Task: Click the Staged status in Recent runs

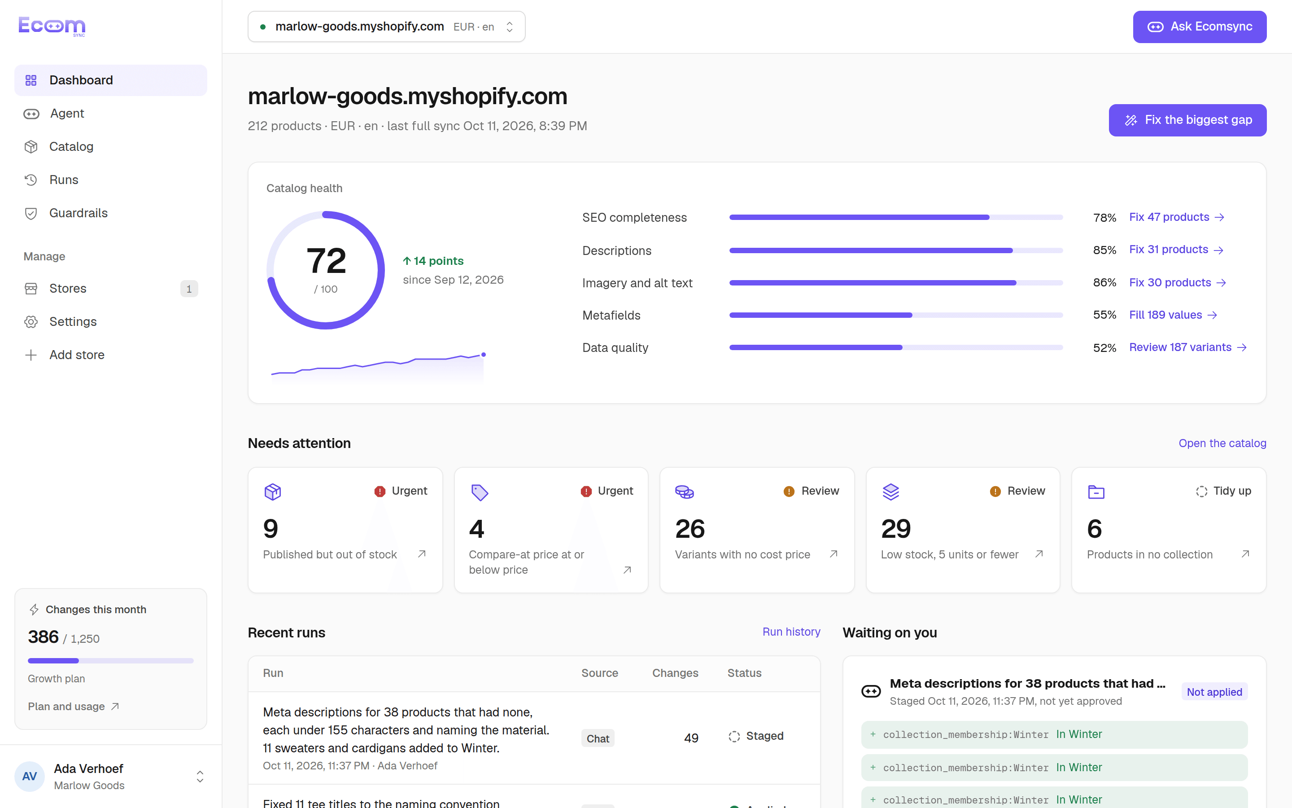Action: [756, 736]
